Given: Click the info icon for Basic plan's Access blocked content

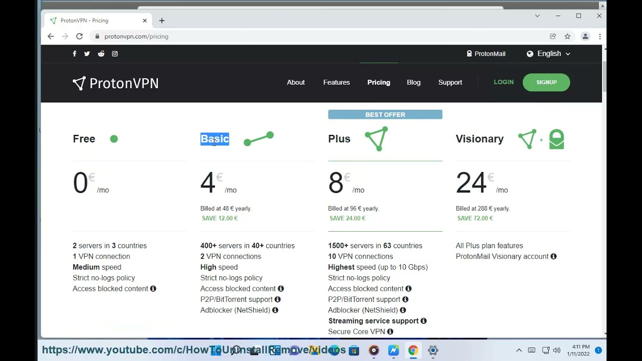Looking at the screenshot, I should [281, 288].
